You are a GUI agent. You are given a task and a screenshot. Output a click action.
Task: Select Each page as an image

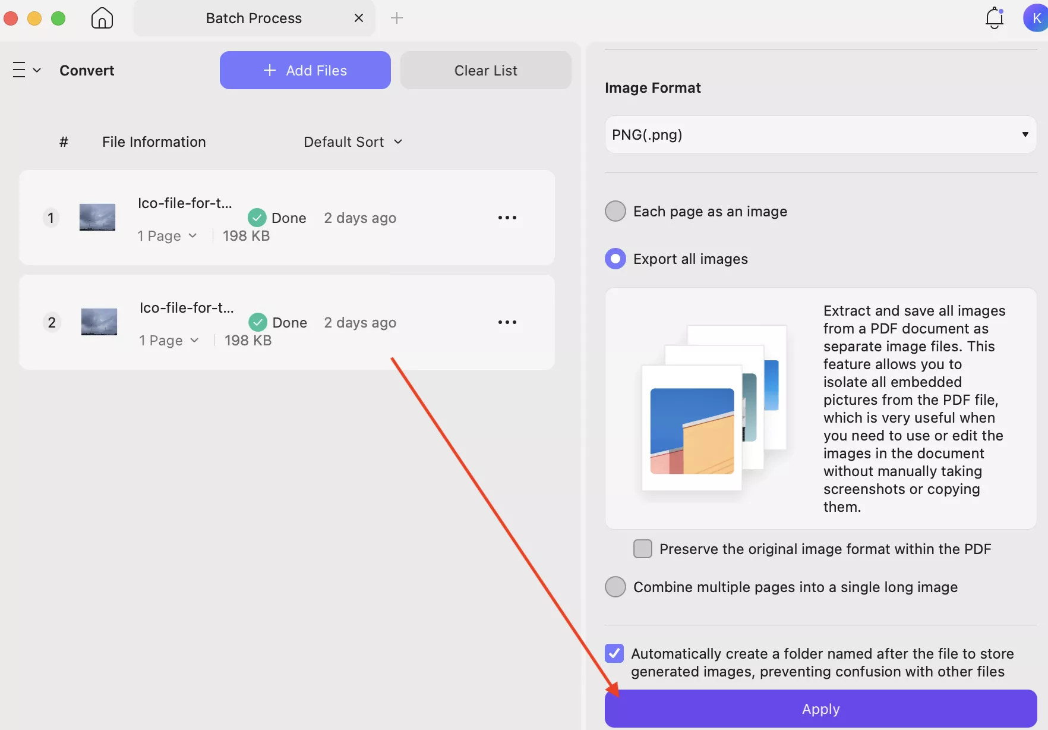pos(615,212)
